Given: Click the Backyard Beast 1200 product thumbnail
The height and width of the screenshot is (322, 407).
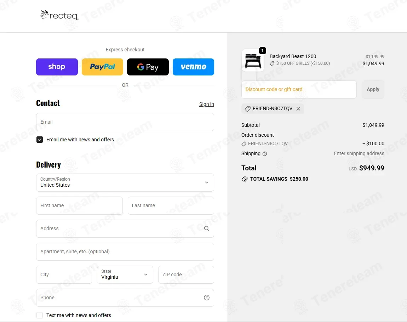Looking at the screenshot, I should (253, 60).
